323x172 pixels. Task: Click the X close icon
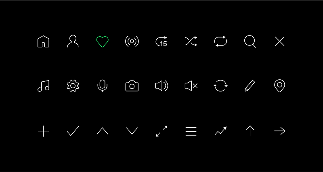tap(279, 41)
